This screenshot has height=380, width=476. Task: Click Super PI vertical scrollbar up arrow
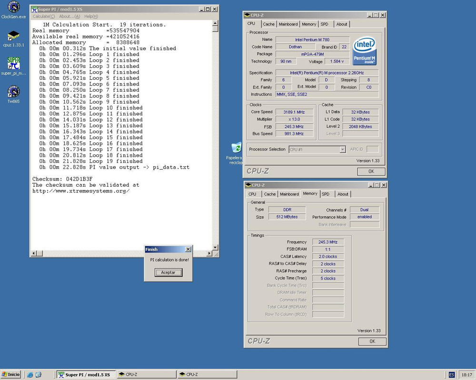pyautogui.click(x=215, y=23)
